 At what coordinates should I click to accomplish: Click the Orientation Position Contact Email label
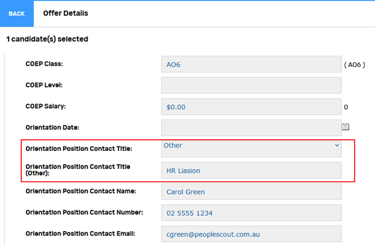click(80, 234)
